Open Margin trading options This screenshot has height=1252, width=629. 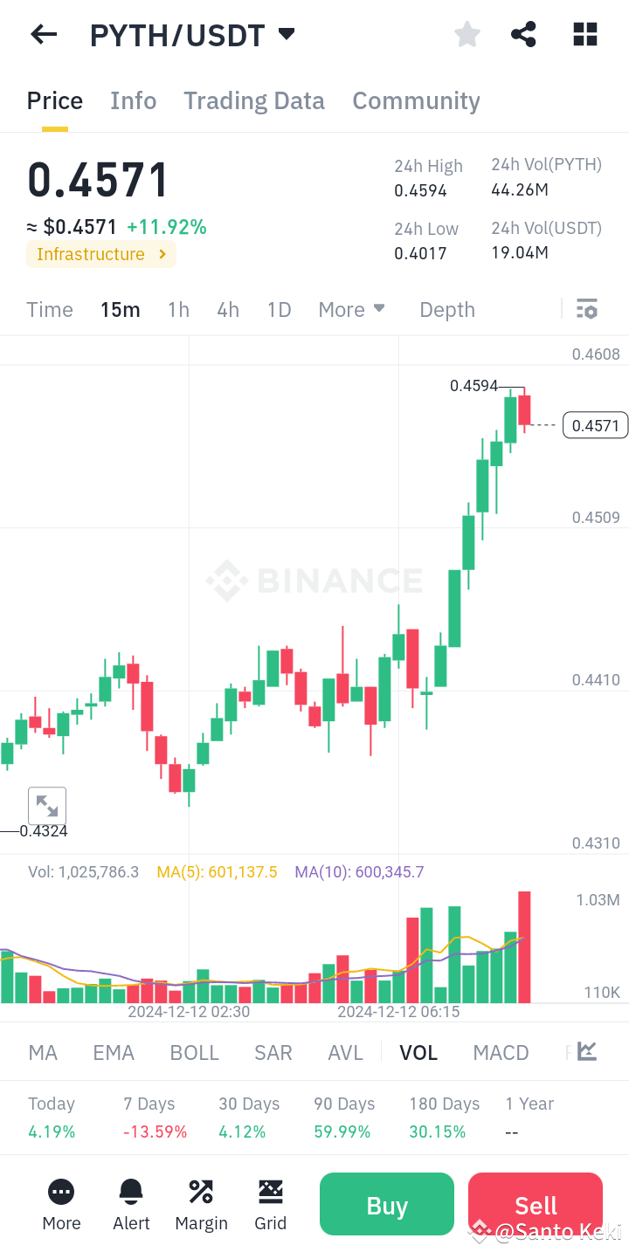click(201, 1205)
